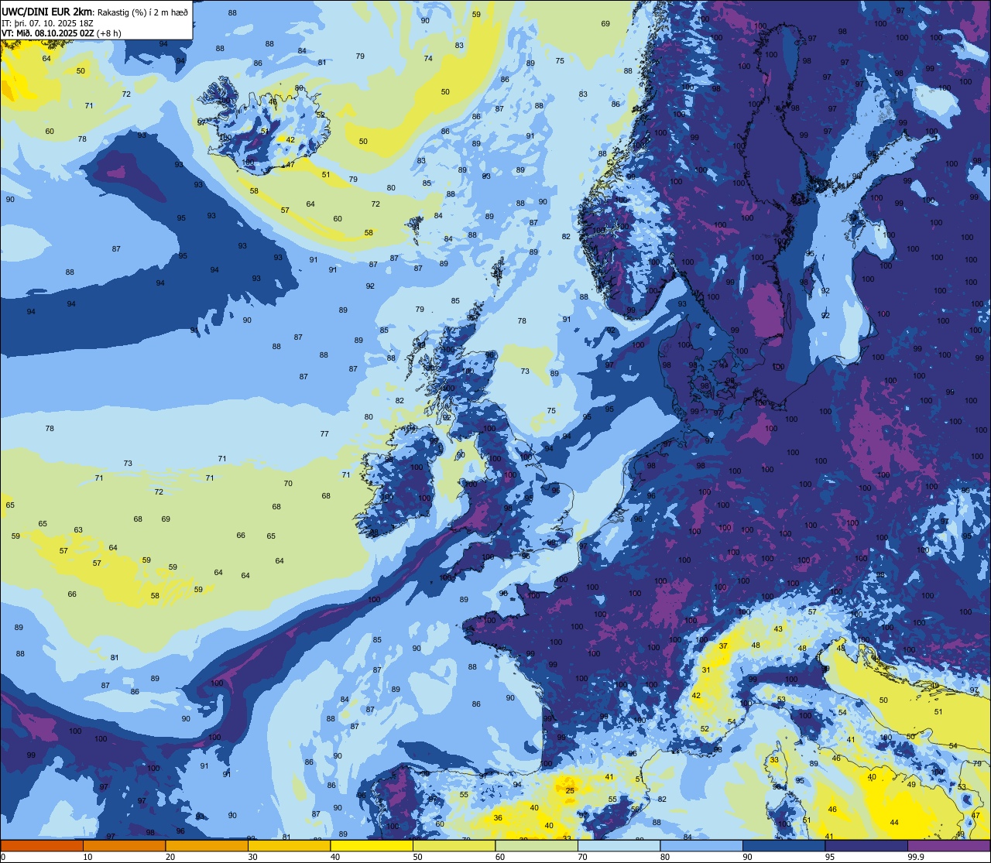Click the humidity value "25" over Spain
991x863 pixels.
[570, 790]
